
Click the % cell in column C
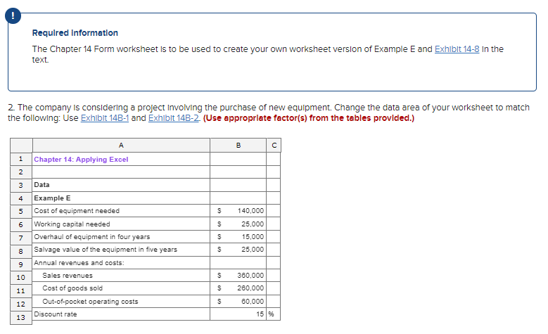click(274, 314)
